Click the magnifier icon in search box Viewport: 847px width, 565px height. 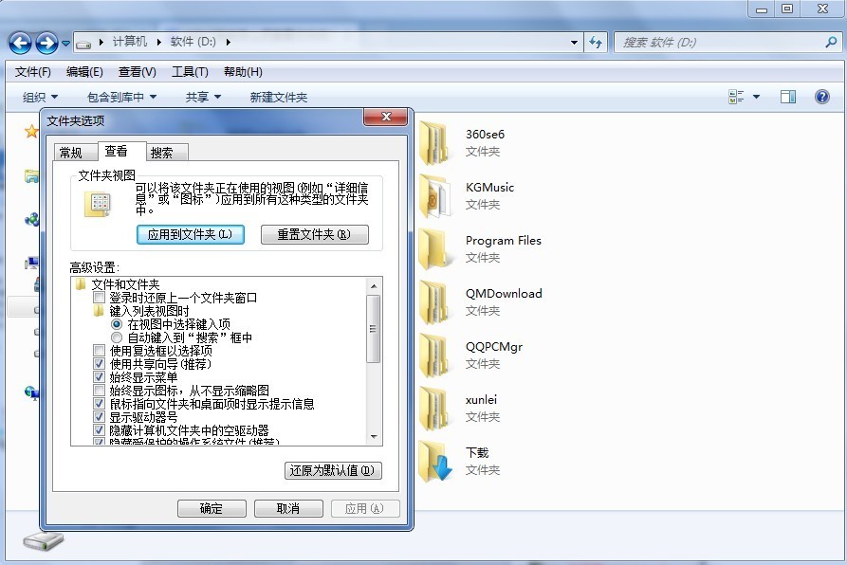click(x=831, y=42)
